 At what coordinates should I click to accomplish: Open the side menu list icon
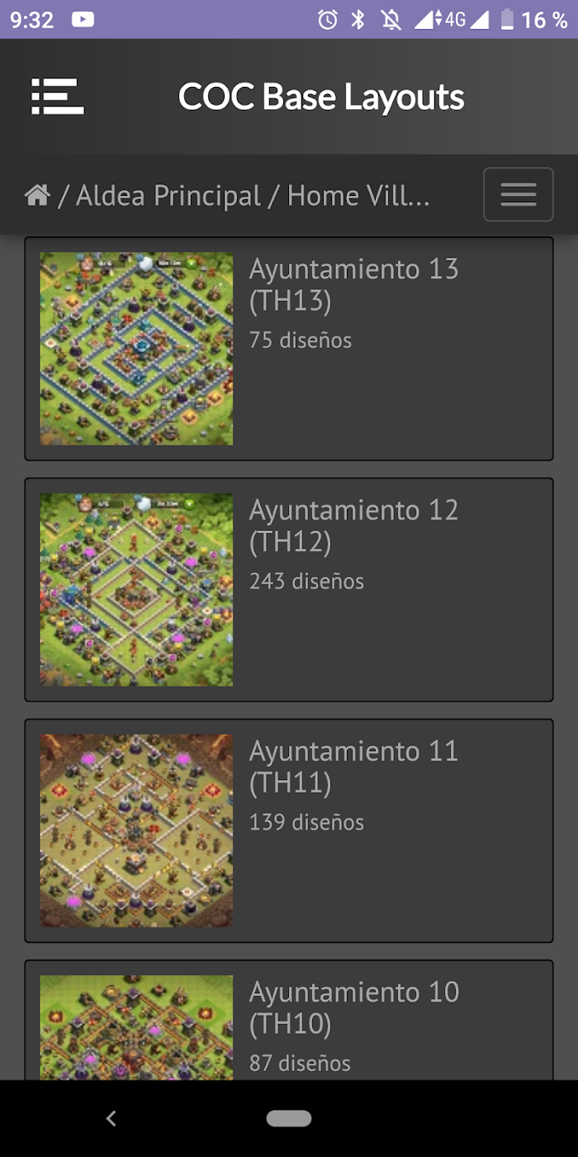57,97
